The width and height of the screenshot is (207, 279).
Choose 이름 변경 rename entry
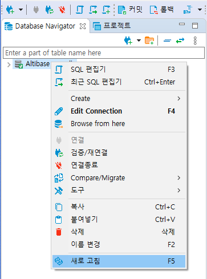click(x=119, y=245)
